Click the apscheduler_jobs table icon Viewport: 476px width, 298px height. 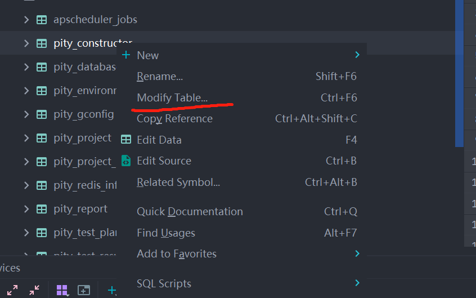[42, 20]
